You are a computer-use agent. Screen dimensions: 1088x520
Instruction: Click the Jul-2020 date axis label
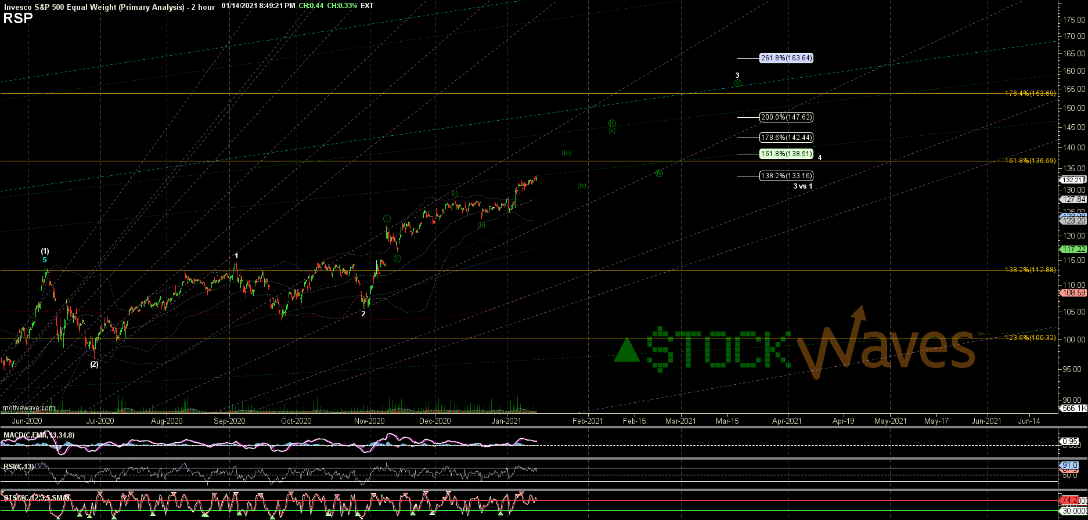100,421
